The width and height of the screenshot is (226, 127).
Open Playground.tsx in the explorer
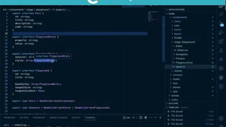pos(184,63)
